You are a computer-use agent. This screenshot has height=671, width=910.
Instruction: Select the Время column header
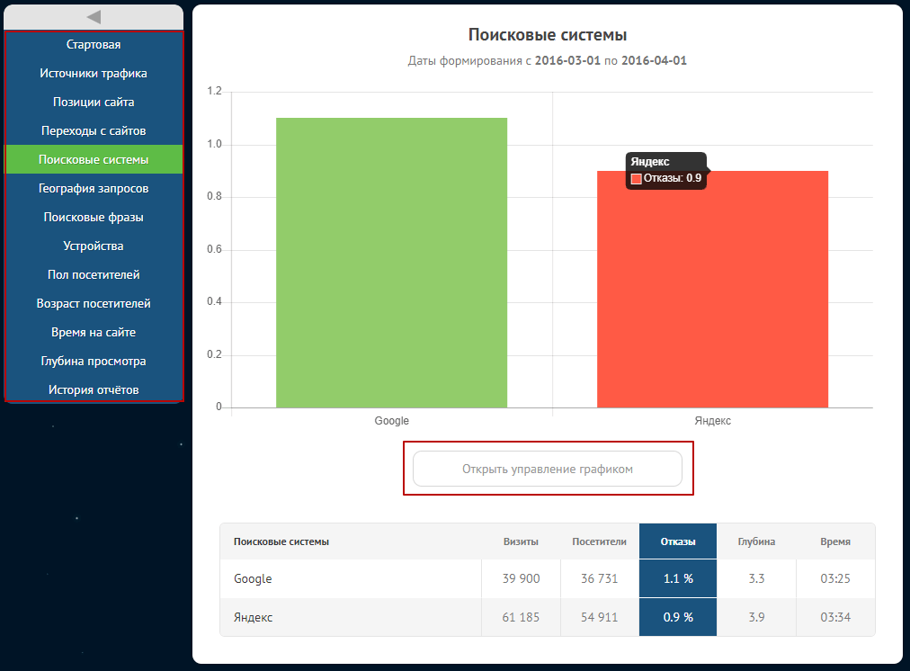pyautogui.click(x=835, y=541)
